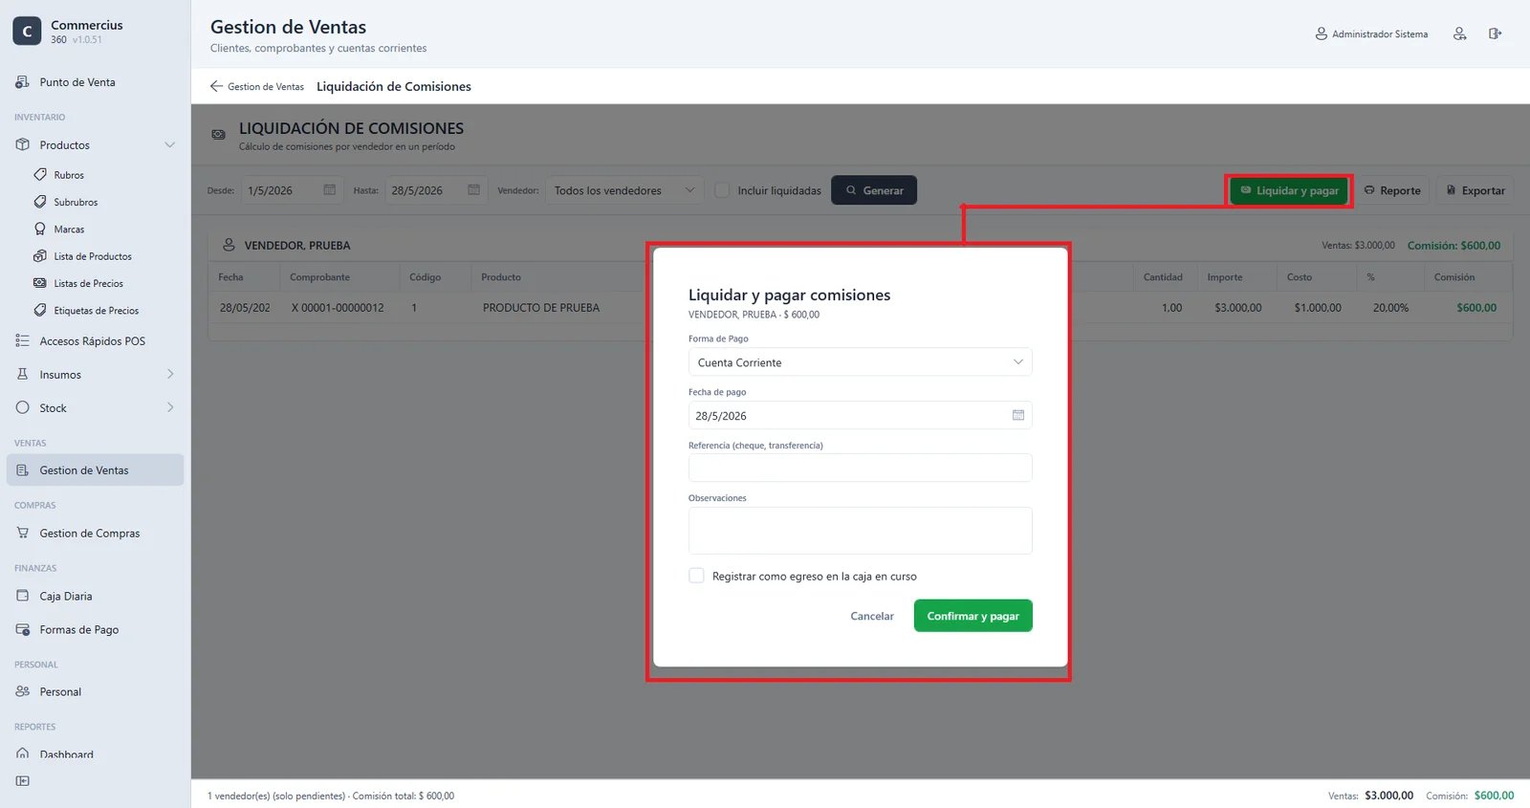Click the Exportar button
Screen dimensions: 1530x808
click(x=1475, y=190)
